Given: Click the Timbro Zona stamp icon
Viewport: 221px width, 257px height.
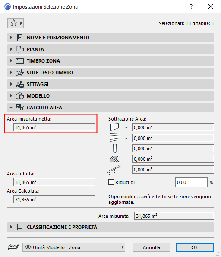Looking at the screenshot, I should tap(20, 61).
